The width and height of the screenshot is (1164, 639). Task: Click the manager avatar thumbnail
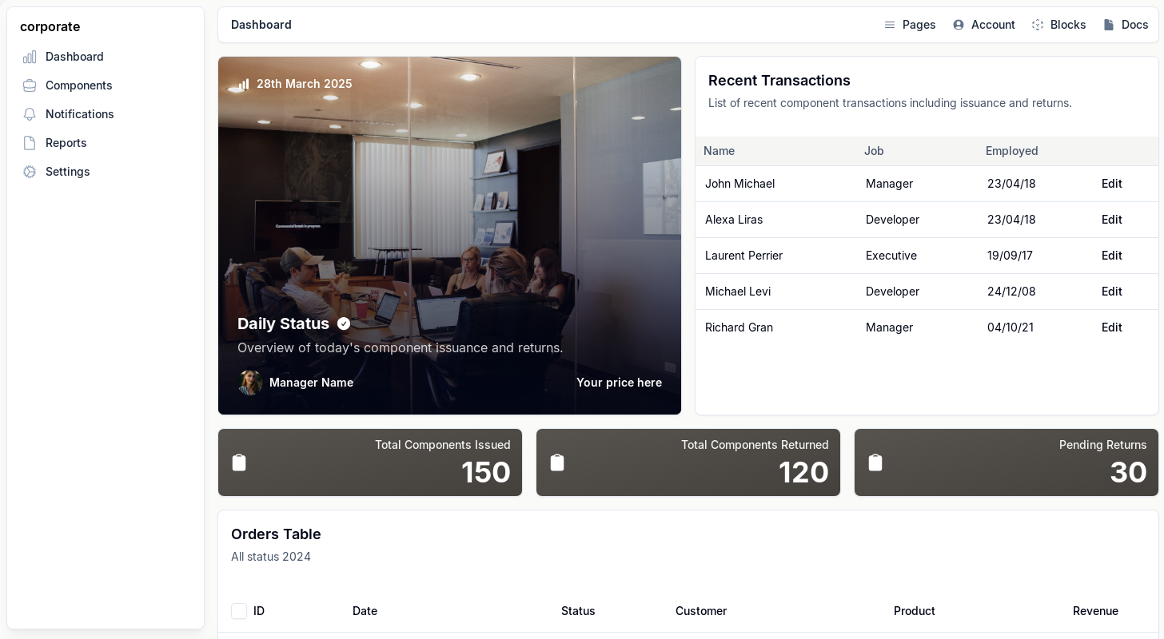coord(250,383)
